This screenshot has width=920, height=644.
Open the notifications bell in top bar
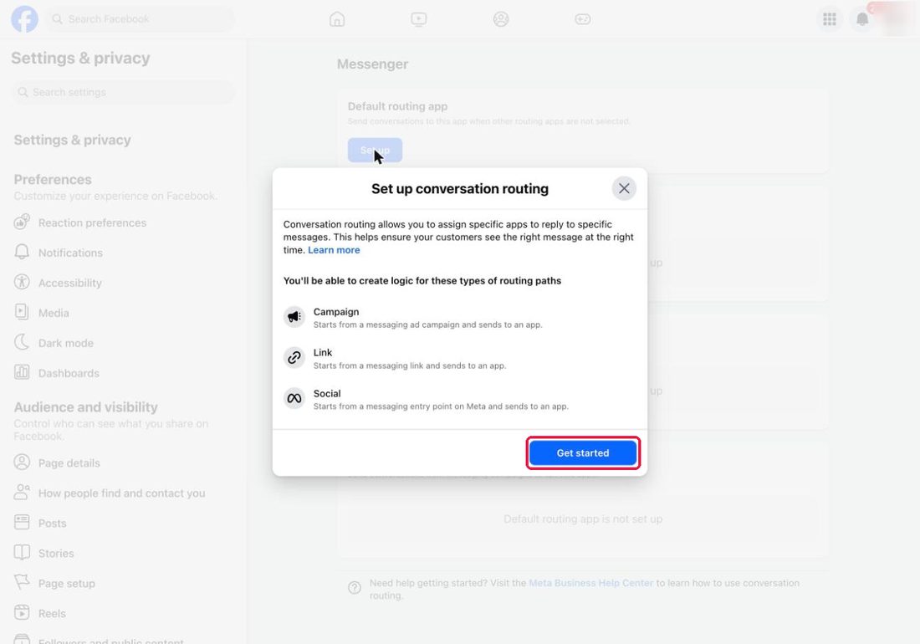862,19
